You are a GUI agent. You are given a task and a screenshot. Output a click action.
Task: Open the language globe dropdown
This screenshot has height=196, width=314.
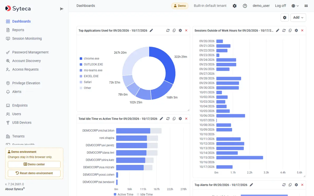coord(295,6)
